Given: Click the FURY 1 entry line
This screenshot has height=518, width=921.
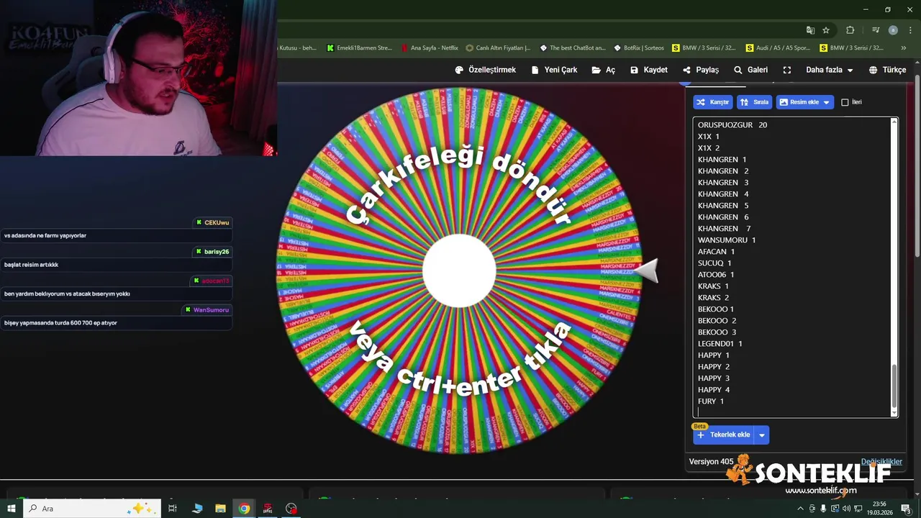Looking at the screenshot, I should click(711, 401).
